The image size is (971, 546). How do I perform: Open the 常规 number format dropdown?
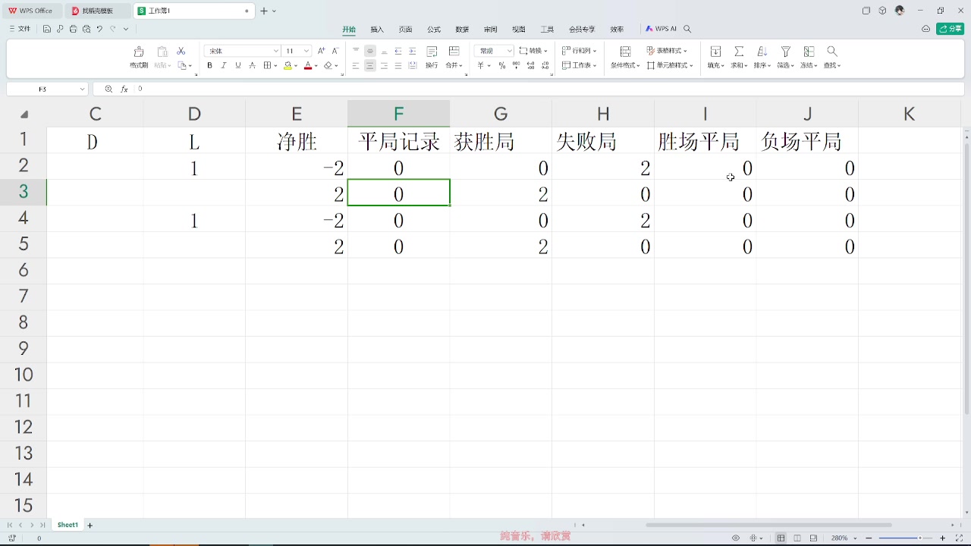(509, 51)
